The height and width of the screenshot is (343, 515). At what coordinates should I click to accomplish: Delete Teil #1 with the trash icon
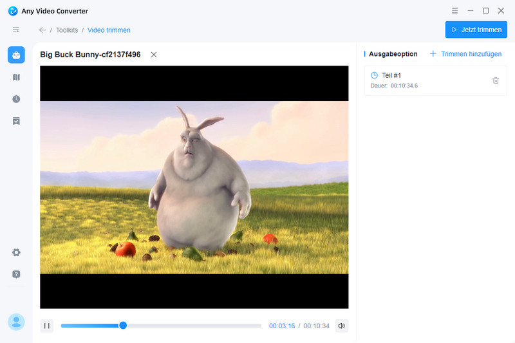click(x=496, y=80)
